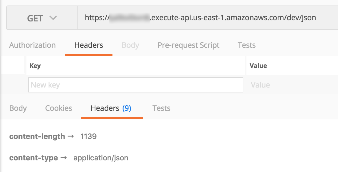The image size is (338, 172).
Task: Click the content-length header name
Action: pos(37,136)
